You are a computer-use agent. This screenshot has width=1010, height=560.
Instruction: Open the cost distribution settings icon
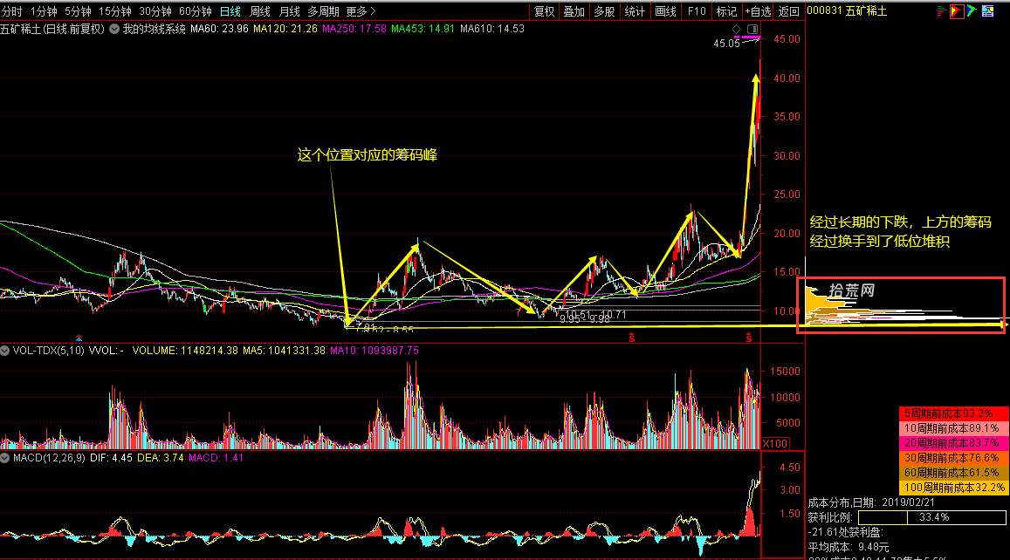pyautogui.click(x=987, y=11)
